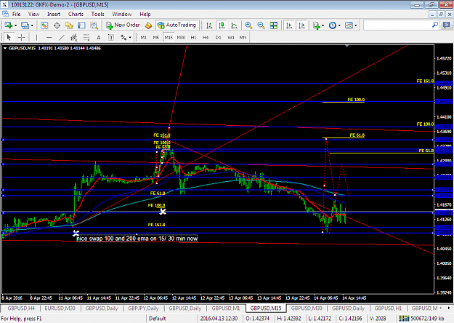Viewport: 454px width, 323px height.
Task: Open the Insert menu
Action: (x=54, y=14)
